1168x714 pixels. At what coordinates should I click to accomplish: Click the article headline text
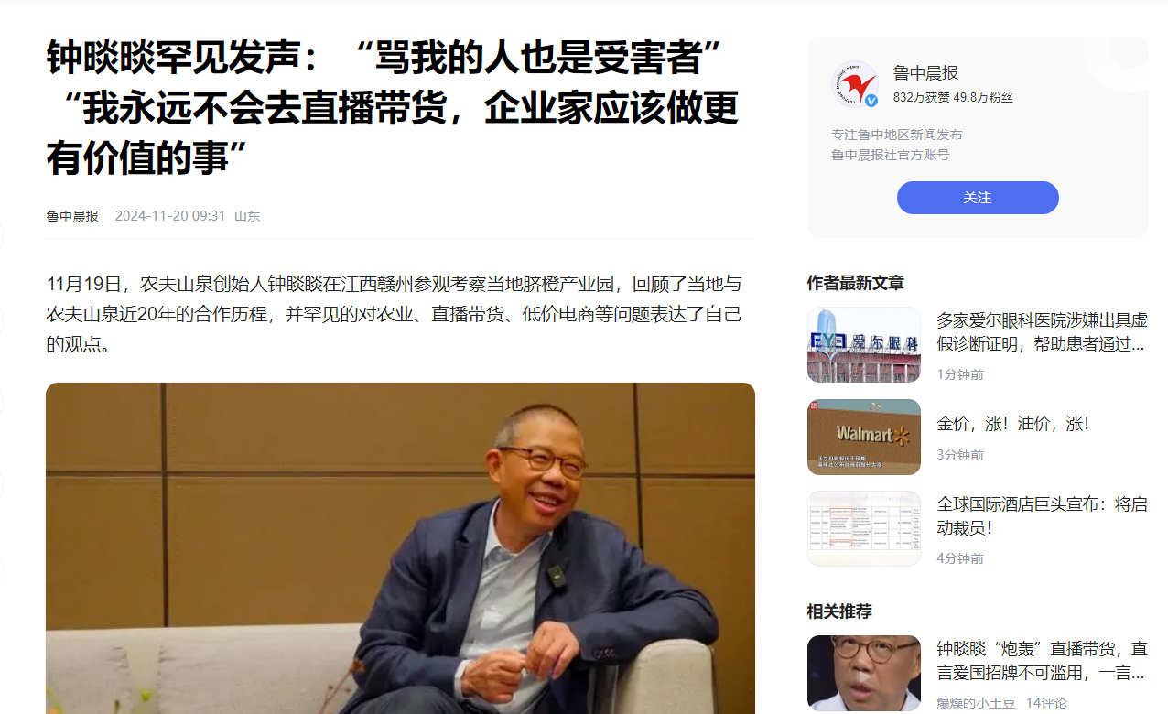(x=393, y=109)
